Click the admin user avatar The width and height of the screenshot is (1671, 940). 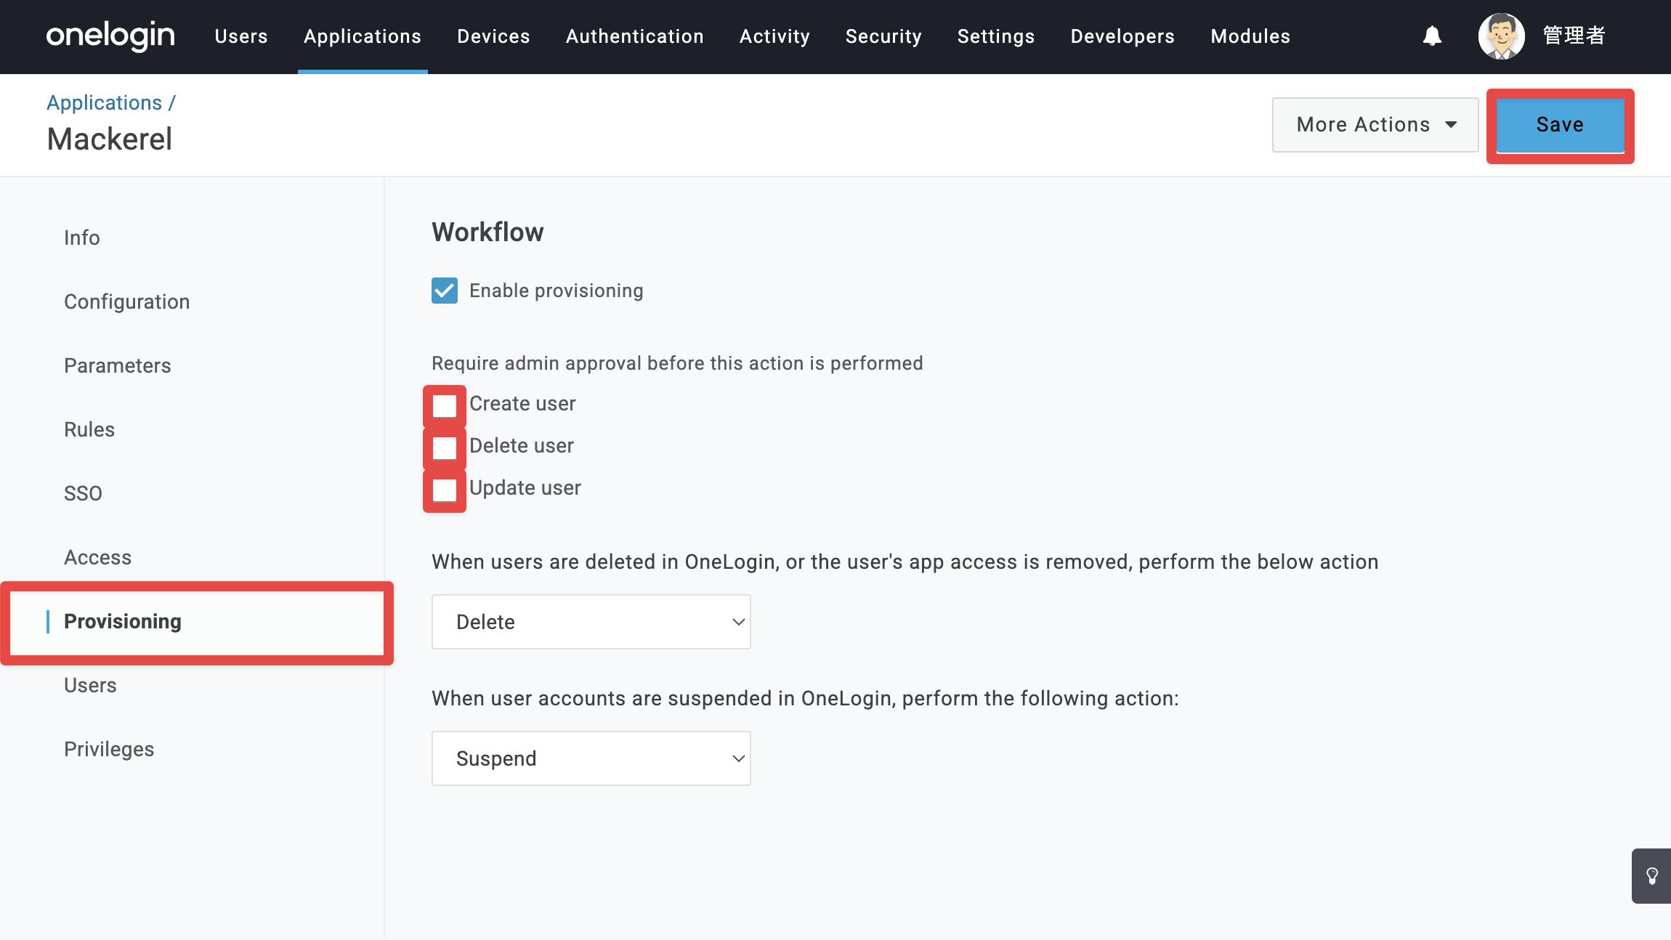coord(1501,36)
